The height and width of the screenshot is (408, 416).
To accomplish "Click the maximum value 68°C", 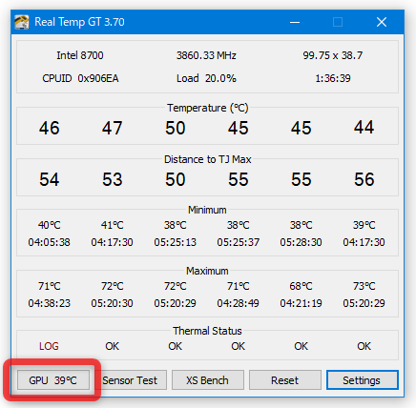I will [x=301, y=286].
